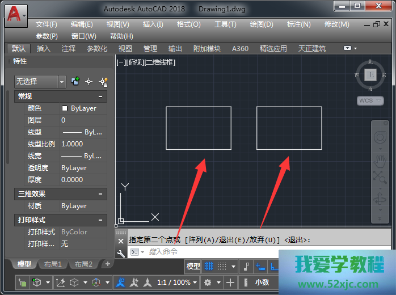Open Quick Select in the properties panel

103,82
